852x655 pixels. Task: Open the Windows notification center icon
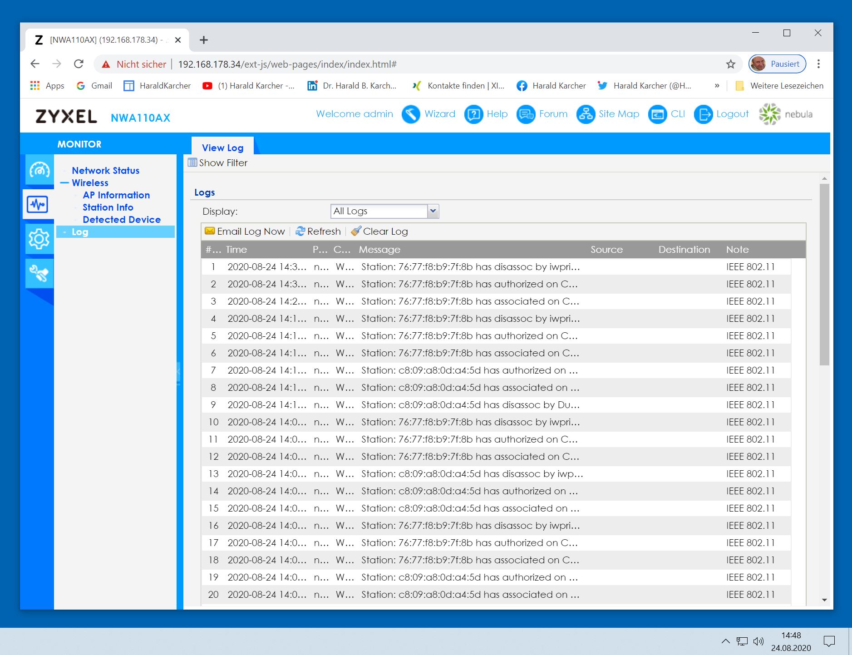[829, 641]
